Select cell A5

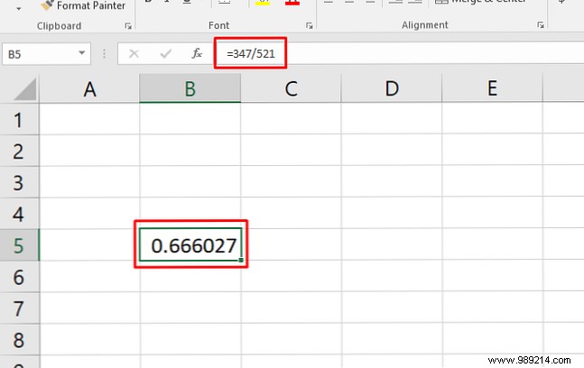[x=89, y=244]
